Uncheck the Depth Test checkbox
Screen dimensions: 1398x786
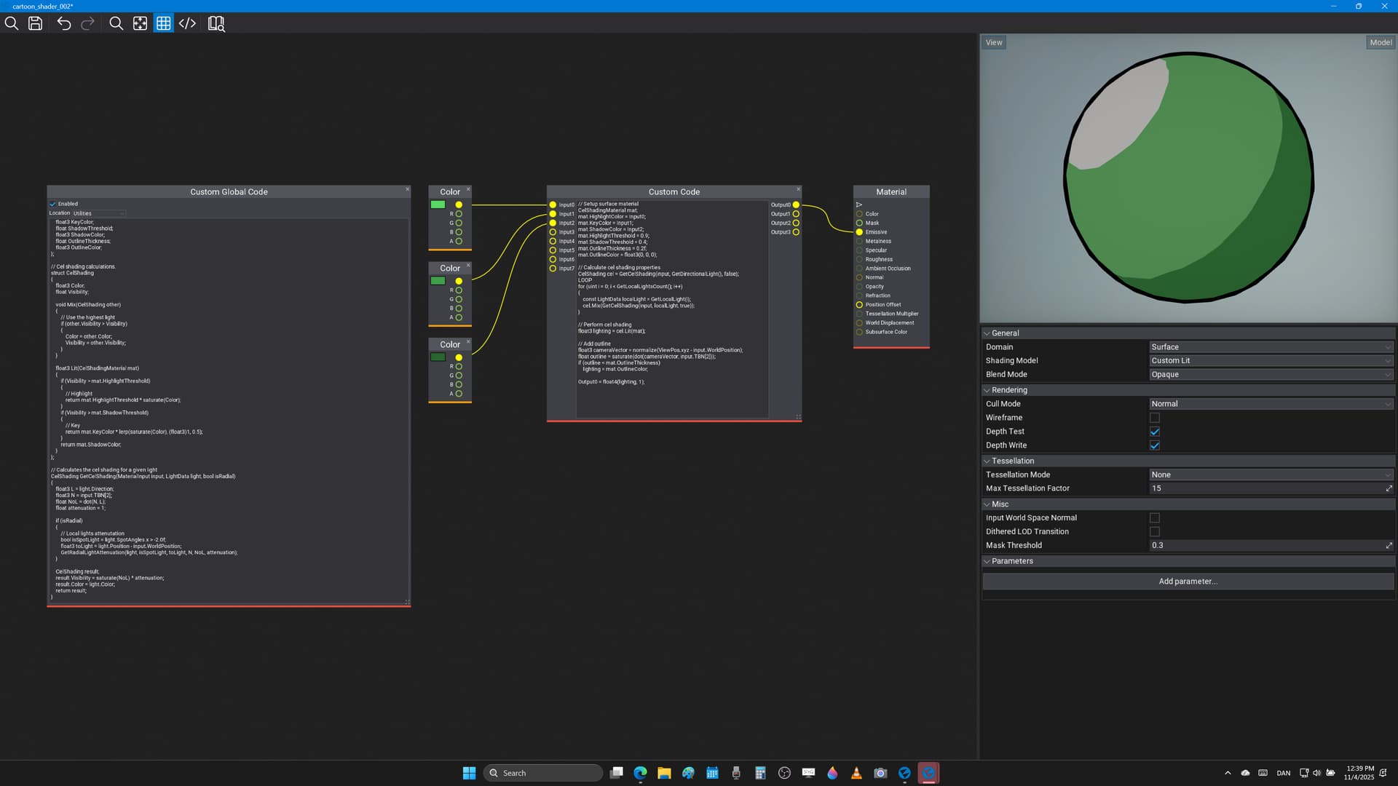(1154, 432)
